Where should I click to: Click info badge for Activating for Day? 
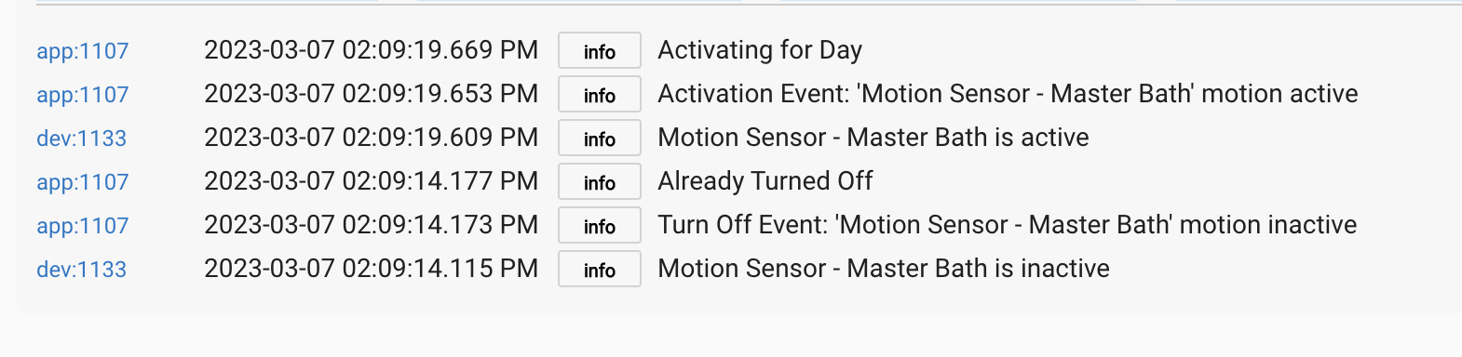click(x=600, y=51)
